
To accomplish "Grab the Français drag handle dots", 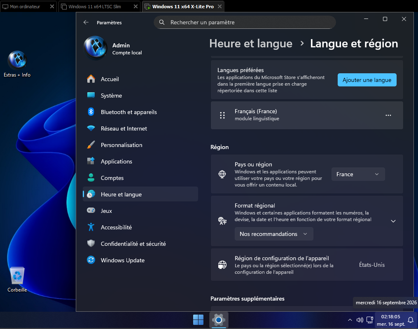I will [222, 115].
